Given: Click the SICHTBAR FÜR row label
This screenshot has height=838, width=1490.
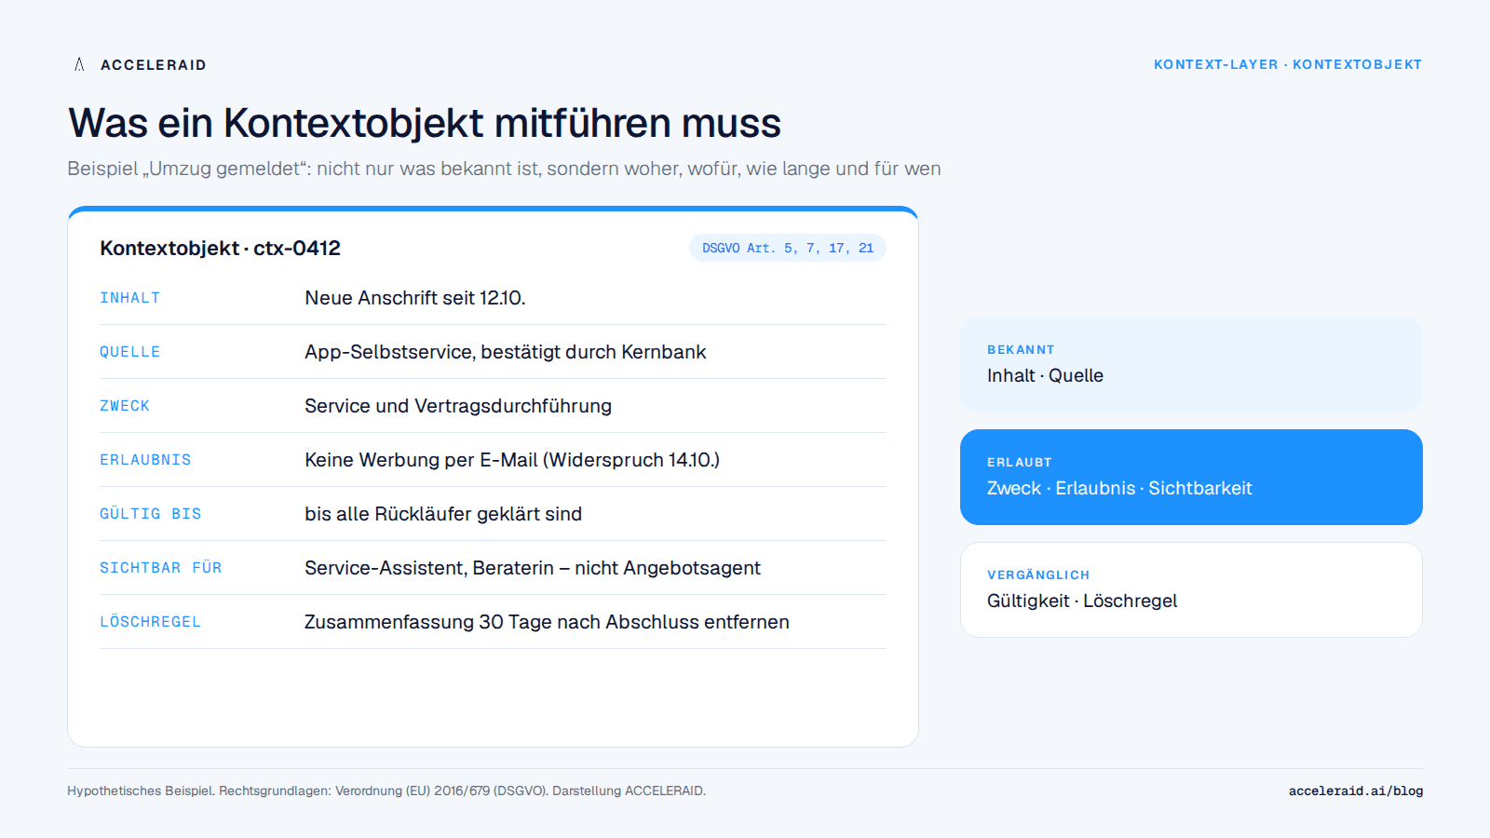Looking at the screenshot, I should (x=161, y=568).
